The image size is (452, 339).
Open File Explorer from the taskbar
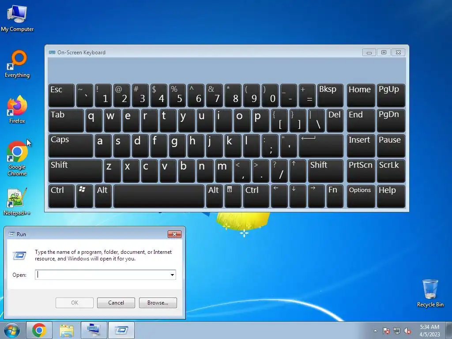click(67, 330)
